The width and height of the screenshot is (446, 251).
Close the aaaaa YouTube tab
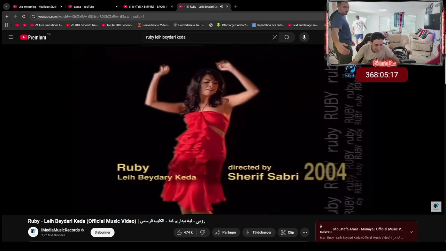click(116, 6)
